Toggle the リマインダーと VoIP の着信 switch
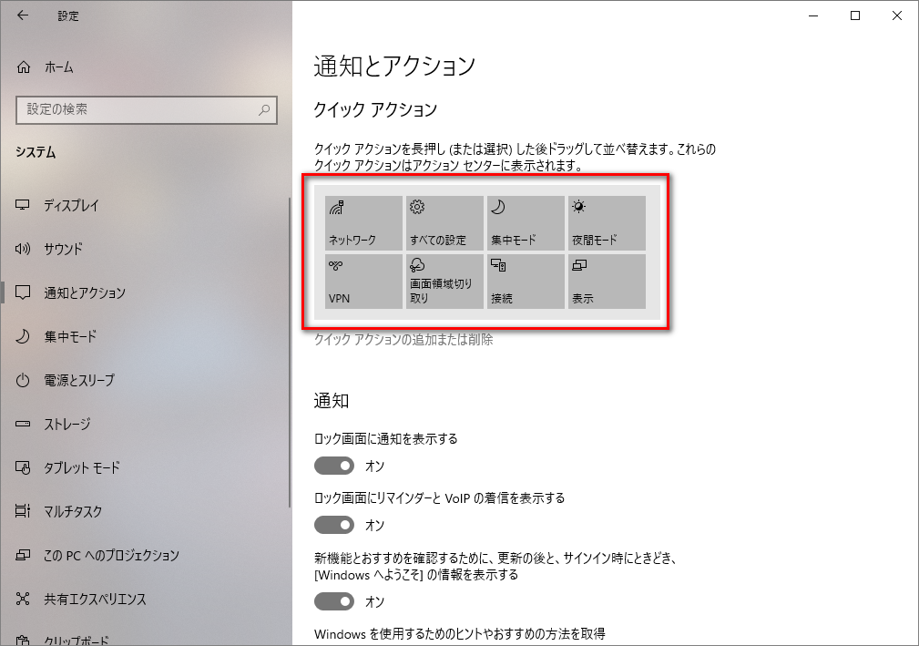The height and width of the screenshot is (646, 919). [334, 525]
